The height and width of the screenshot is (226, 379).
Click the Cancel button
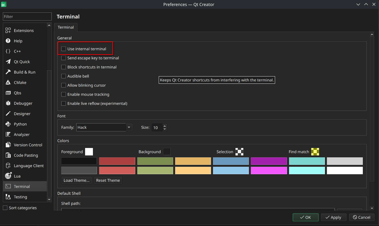pos(362,217)
